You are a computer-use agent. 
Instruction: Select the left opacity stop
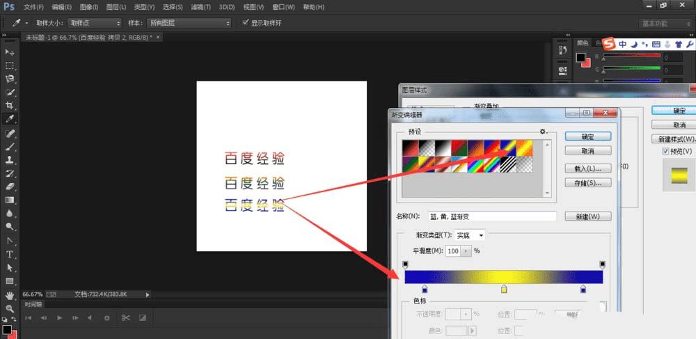coord(405,265)
